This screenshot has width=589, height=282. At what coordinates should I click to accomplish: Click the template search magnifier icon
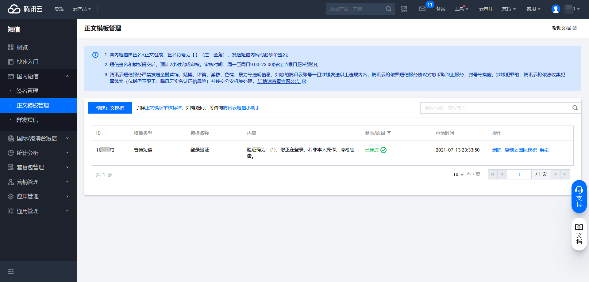[x=575, y=108]
